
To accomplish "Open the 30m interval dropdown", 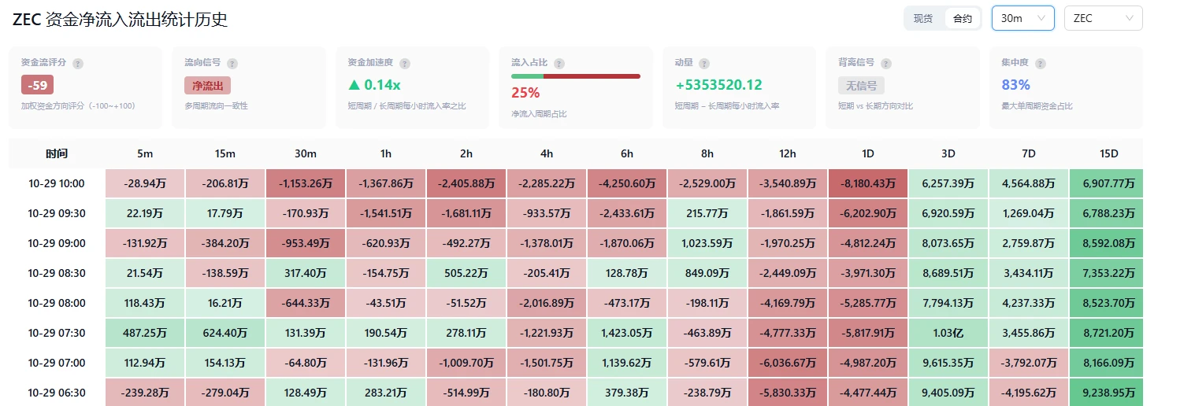I will tap(1022, 18).
